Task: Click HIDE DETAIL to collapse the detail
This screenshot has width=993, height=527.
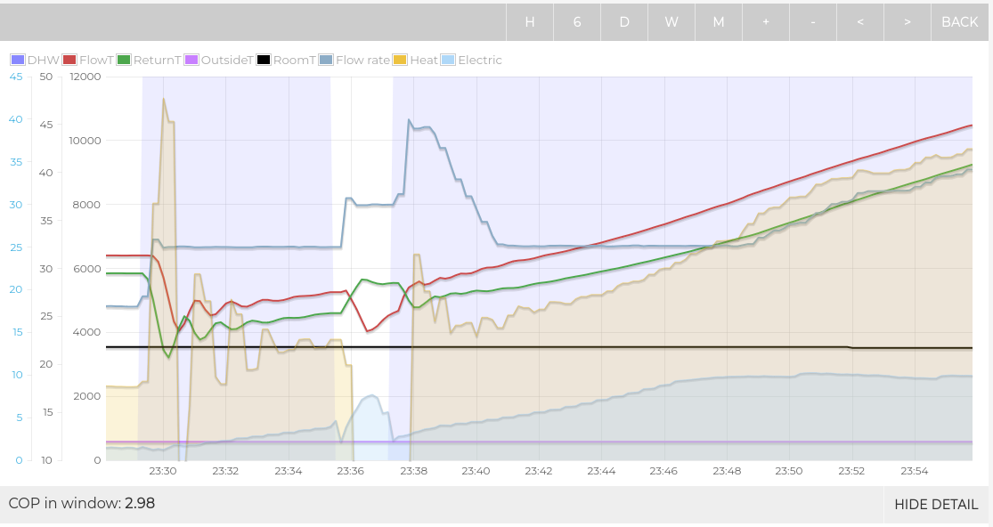Action: 936,504
